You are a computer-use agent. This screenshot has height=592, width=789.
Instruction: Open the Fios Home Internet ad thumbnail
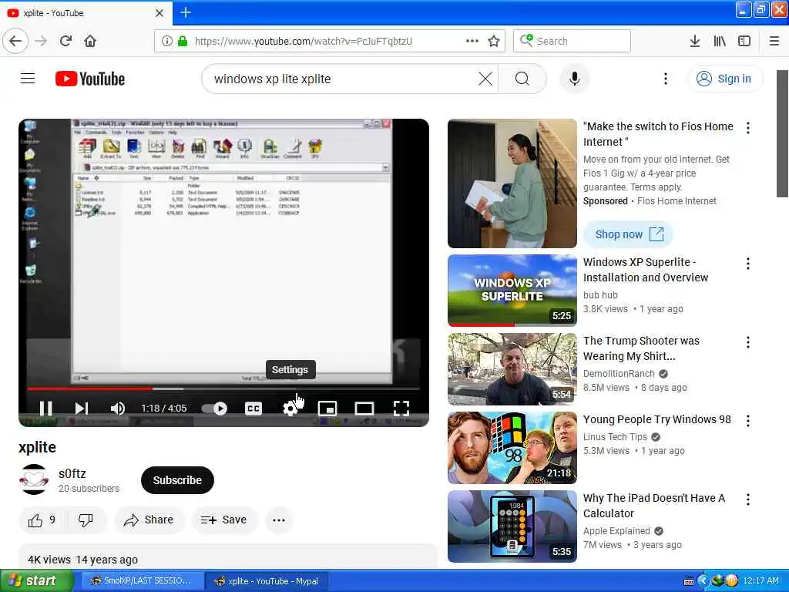pyautogui.click(x=512, y=183)
